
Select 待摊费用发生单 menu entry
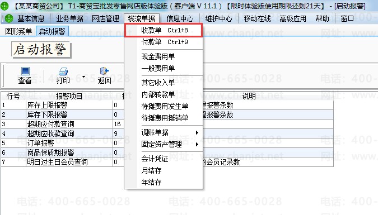(x=164, y=106)
